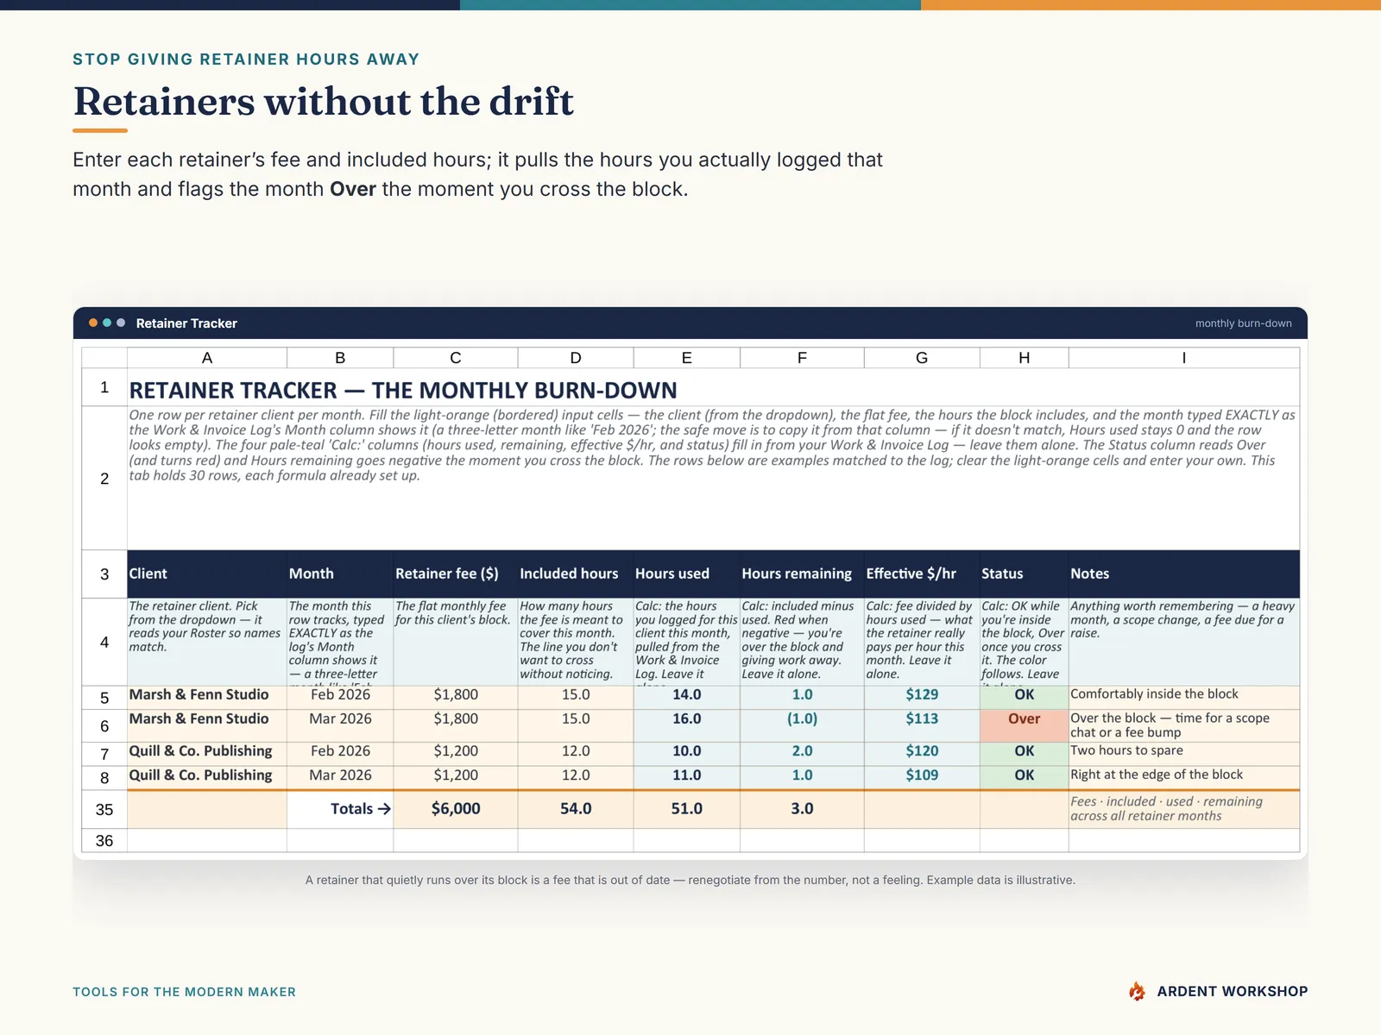Select row 8 header
1381x1035 pixels.
[104, 778]
